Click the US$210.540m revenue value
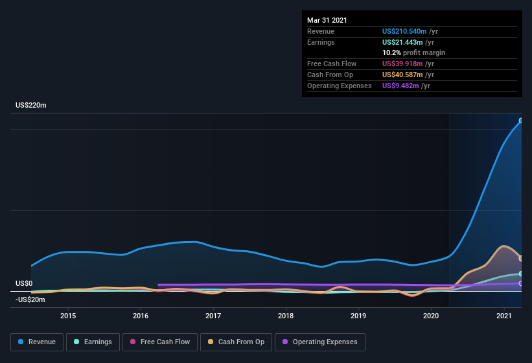This screenshot has height=363, width=532. 404,31
